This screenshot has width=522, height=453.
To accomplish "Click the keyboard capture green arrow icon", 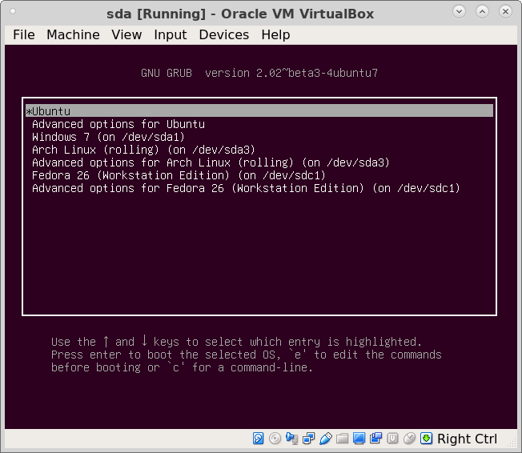I will pos(426,439).
